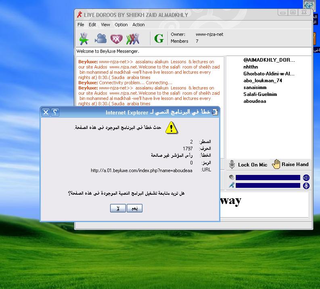Click the round speaker icon beside volume bar
Image resolution: width=320 pixels, height=289 pixels.
(306, 178)
